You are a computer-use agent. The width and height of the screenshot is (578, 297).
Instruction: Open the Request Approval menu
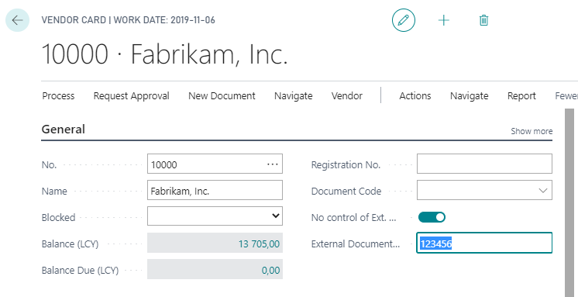point(131,96)
